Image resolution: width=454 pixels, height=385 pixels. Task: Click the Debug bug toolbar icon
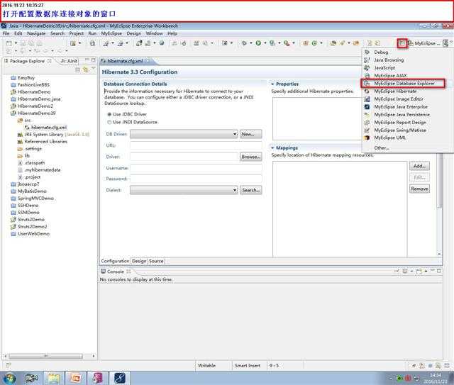(x=244, y=43)
